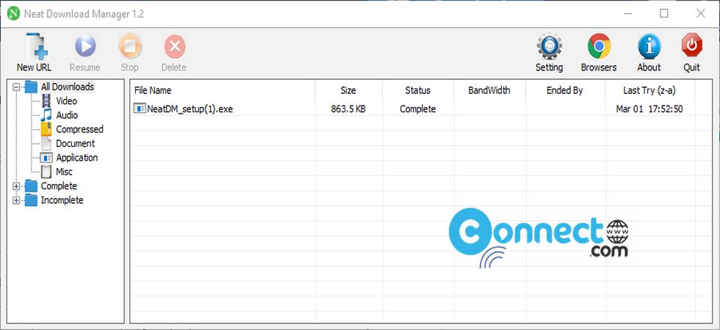Click the exe file icon of NeatDM_setup(1).exe
The width and height of the screenshot is (720, 330).
pyautogui.click(x=140, y=109)
